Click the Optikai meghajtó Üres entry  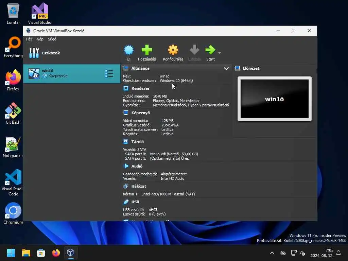pos(169,158)
